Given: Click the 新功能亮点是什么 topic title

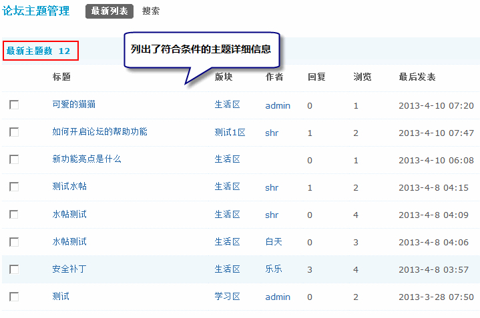Looking at the screenshot, I should 87,159.
